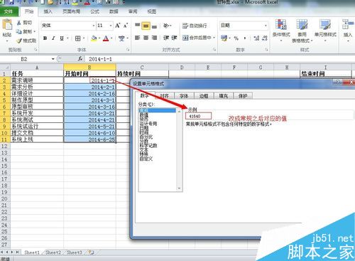Open the font size dropdown showing 11
This screenshot has width=355, height=261.
click(x=111, y=26)
